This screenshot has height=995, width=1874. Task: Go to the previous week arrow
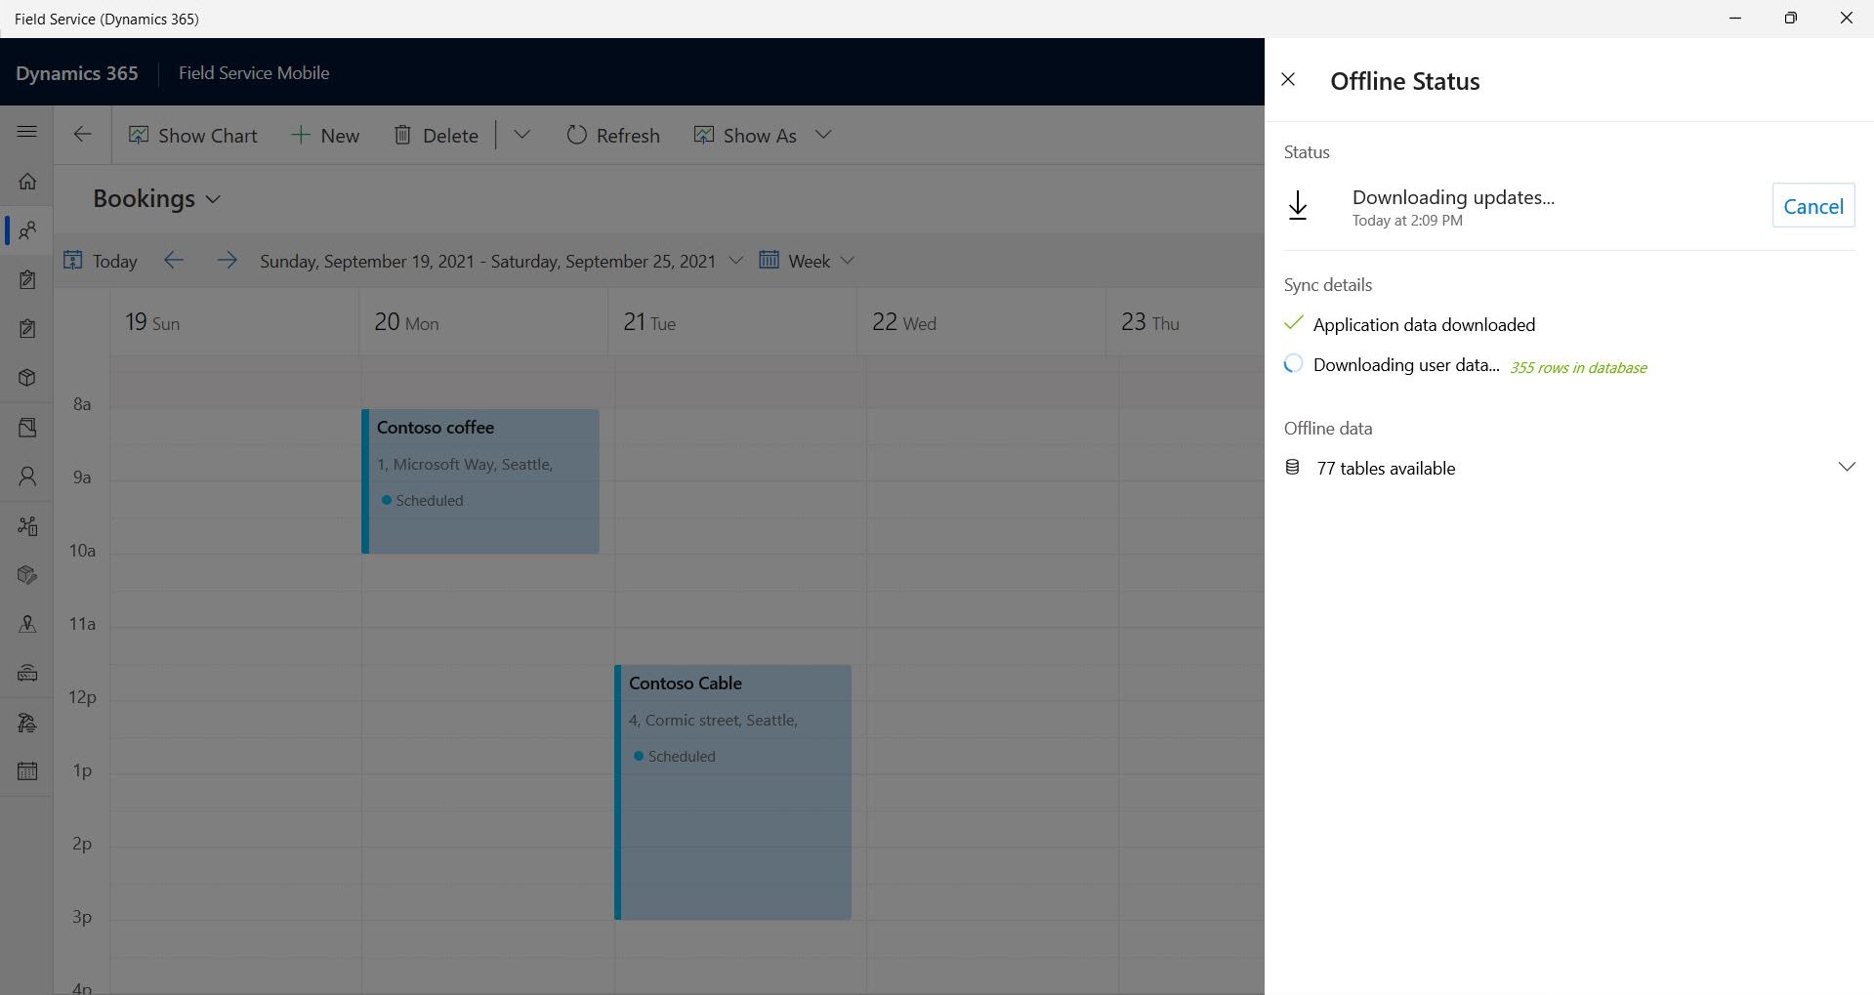174,260
